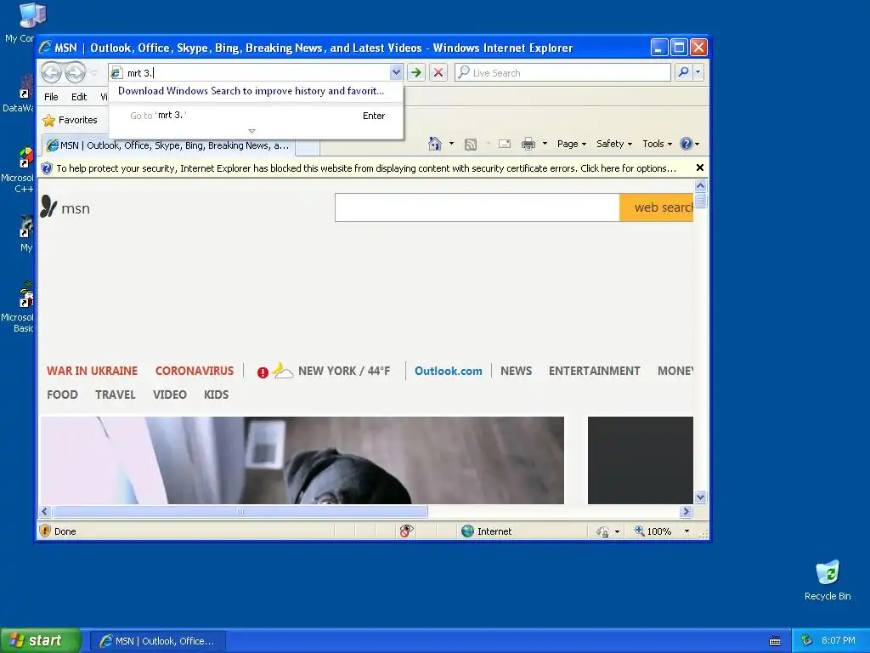Click the Help question mark icon

point(686,144)
